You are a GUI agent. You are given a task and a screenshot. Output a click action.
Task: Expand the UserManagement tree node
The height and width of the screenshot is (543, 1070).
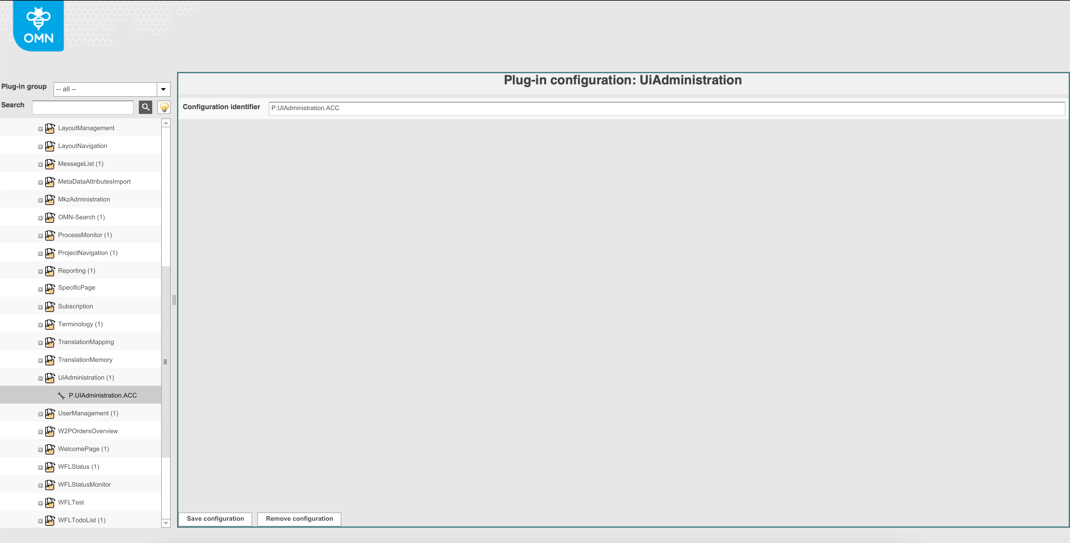40,414
